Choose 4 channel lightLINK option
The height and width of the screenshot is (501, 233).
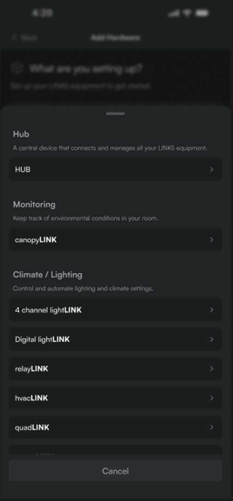pyautogui.click(x=115, y=310)
